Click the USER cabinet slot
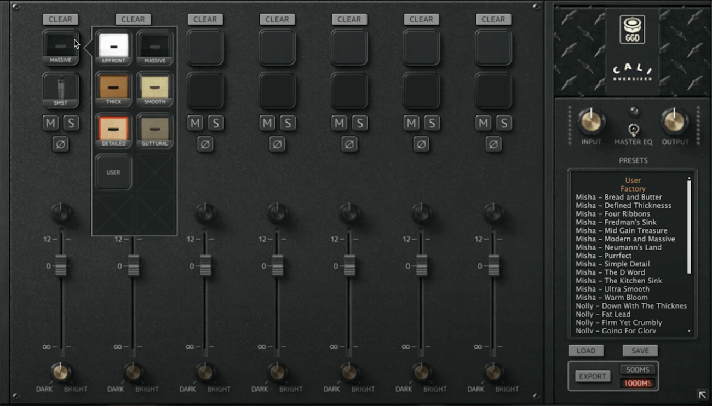This screenshot has height=406, width=712. (x=113, y=172)
